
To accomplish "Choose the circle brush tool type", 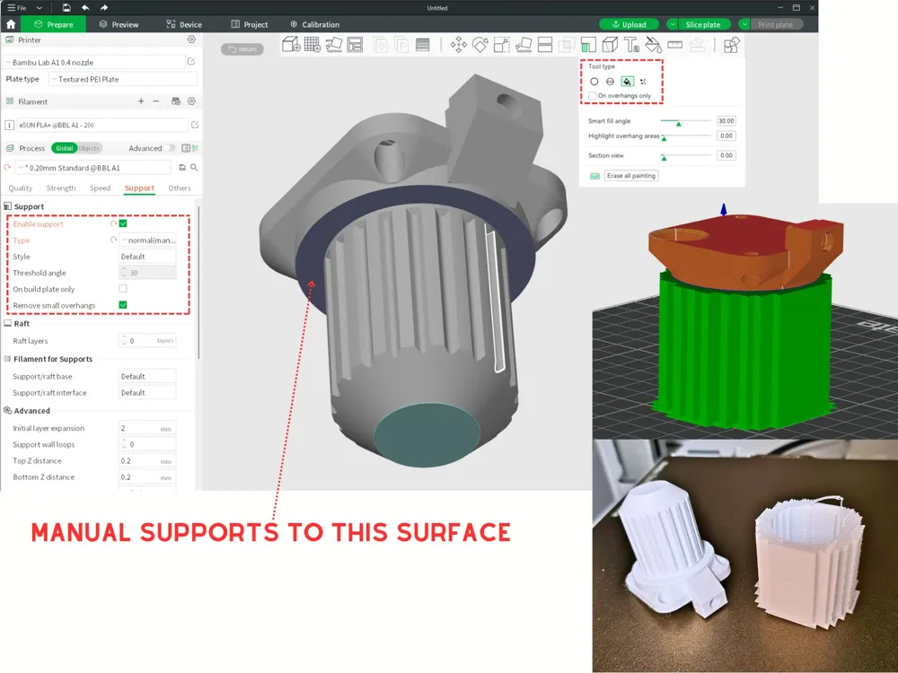I will pos(594,82).
